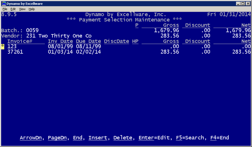Click the ArrowDn command link
Viewport: 252px width, 147px height.
click(x=31, y=138)
